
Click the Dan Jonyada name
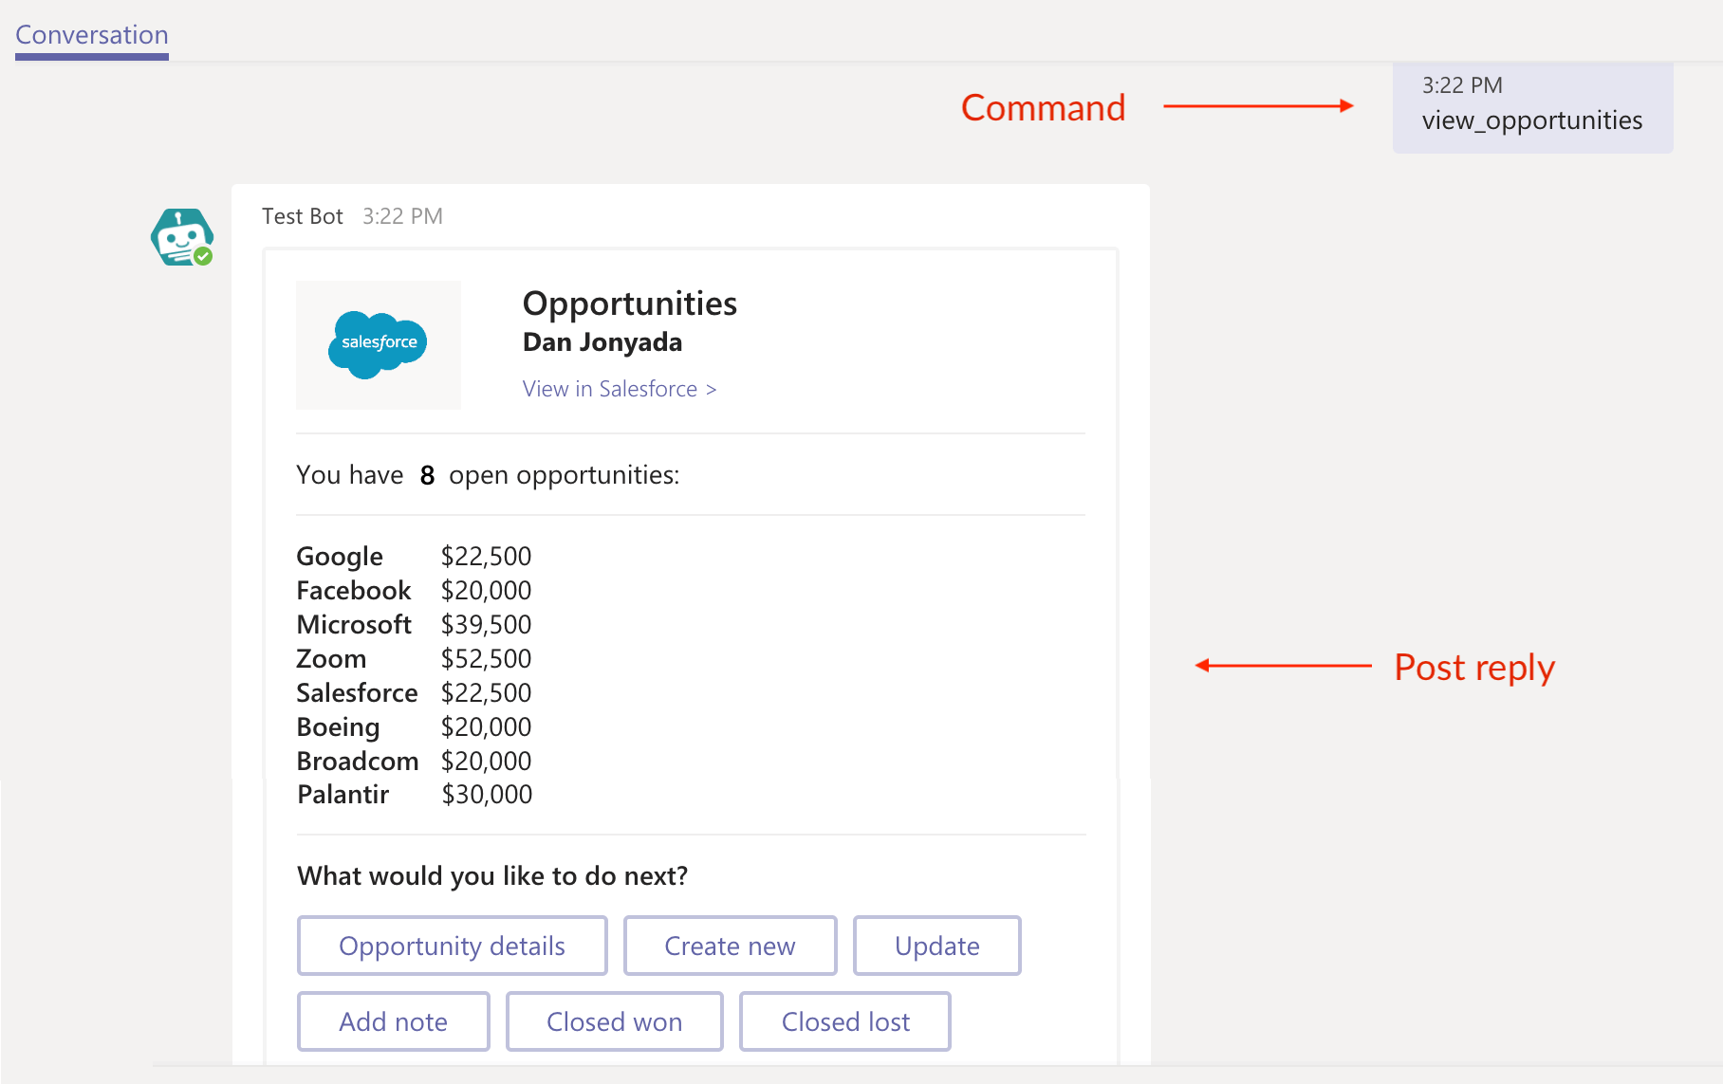(x=602, y=342)
